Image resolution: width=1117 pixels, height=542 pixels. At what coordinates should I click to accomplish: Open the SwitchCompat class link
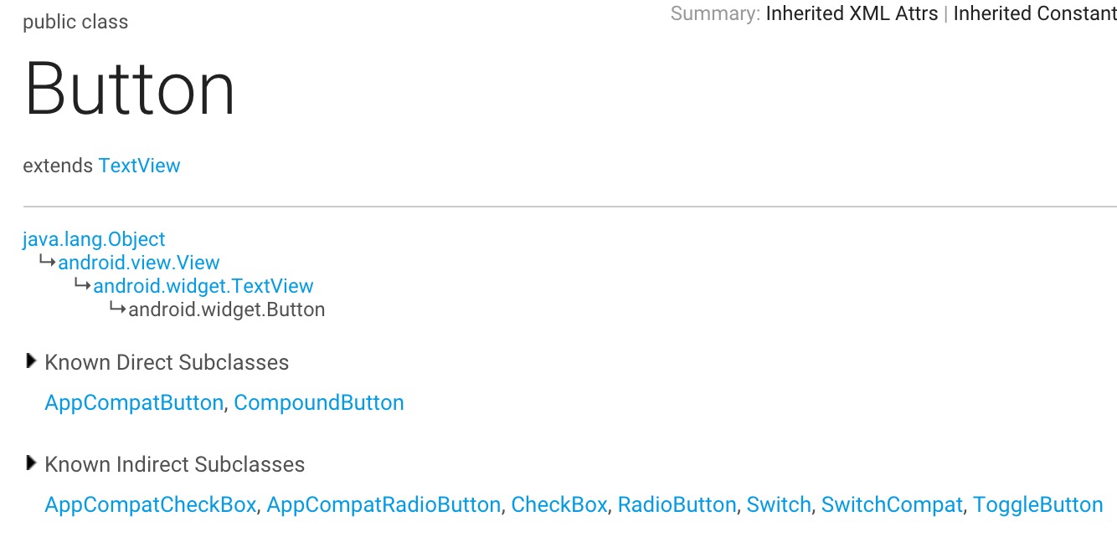(893, 505)
